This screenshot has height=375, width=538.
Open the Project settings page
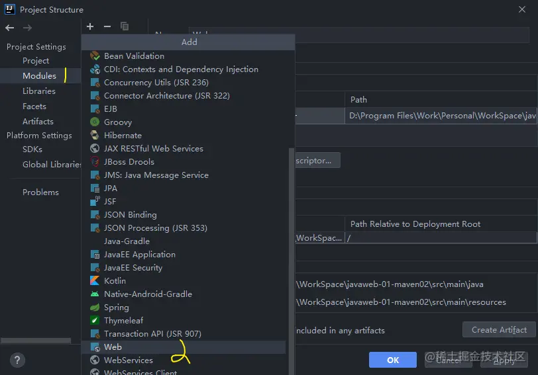click(36, 61)
